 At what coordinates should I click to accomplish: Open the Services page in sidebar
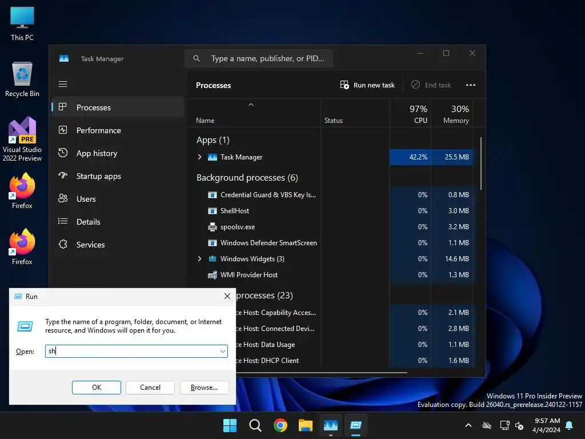click(118, 245)
